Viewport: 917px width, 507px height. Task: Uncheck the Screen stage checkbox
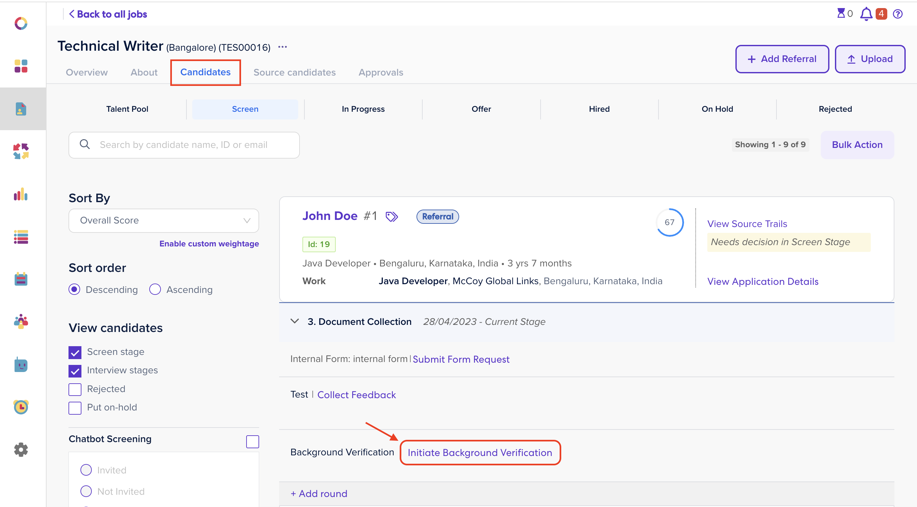[75, 353]
